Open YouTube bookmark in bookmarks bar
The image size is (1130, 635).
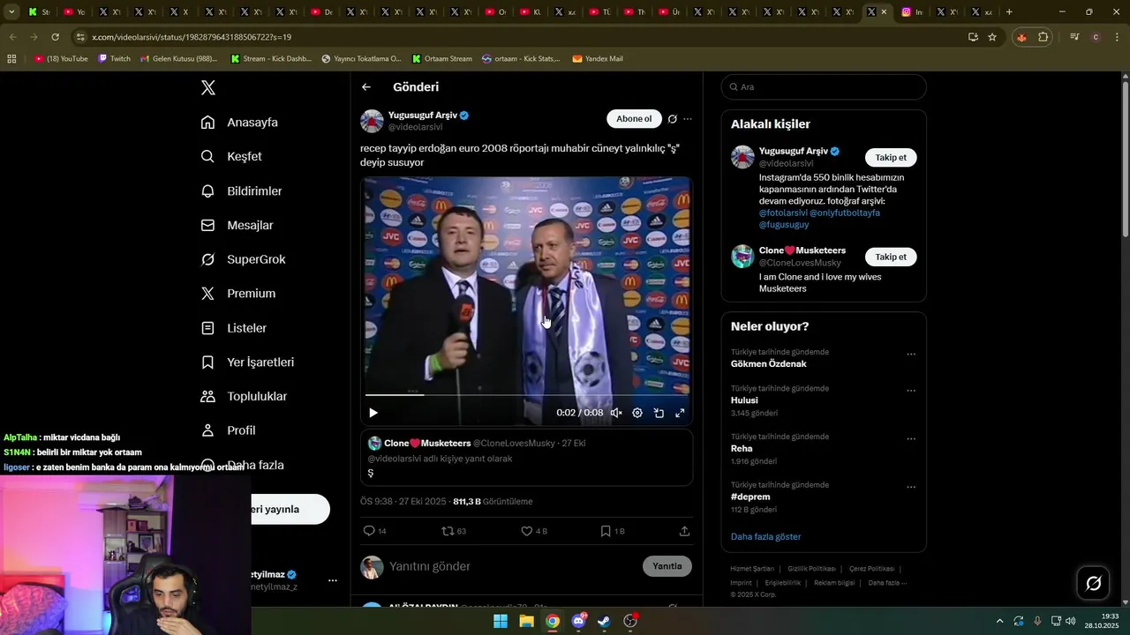(61, 59)
